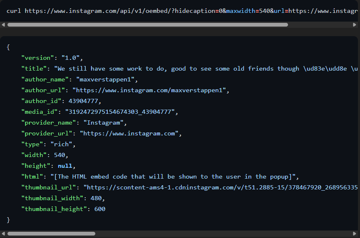Click the "author_url" key
This screenshot has width=360, height=238.
[x=43, y=90]
